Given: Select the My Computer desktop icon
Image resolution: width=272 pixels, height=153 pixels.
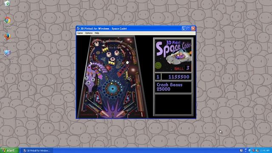Looking at the screenshot, I should [7, 55].
